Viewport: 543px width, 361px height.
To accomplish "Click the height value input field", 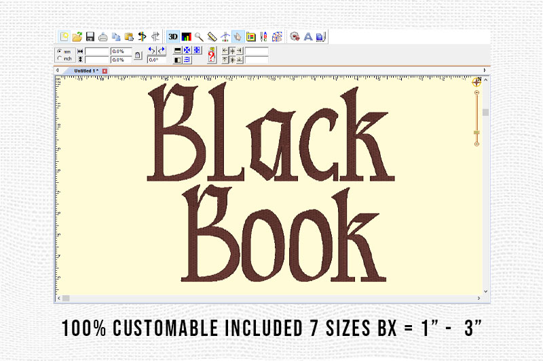I will (96, 60).
